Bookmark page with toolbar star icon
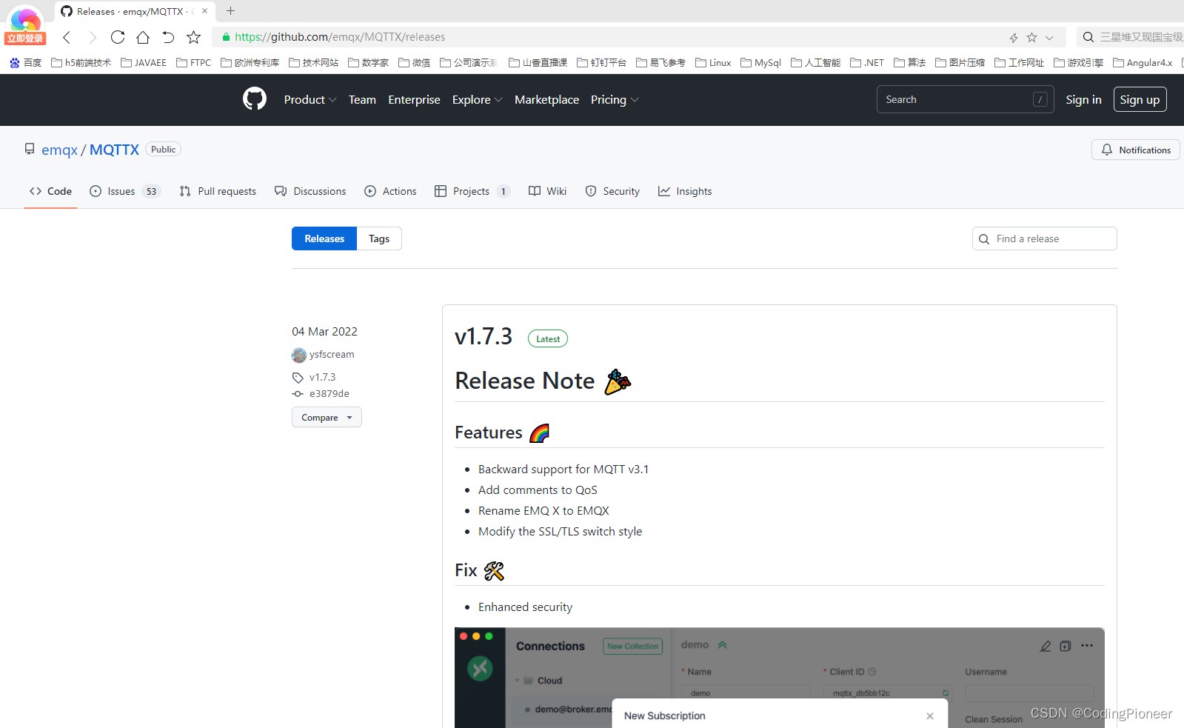Image resolution: width=1184 pixels, height=728 pixels. [x=193, y=37]
